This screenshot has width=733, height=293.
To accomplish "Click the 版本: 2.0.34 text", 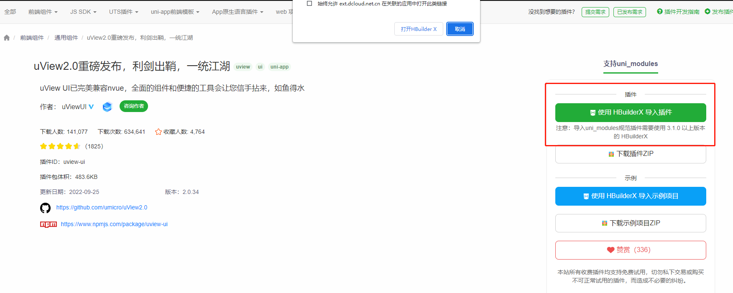I will (182, 192).
